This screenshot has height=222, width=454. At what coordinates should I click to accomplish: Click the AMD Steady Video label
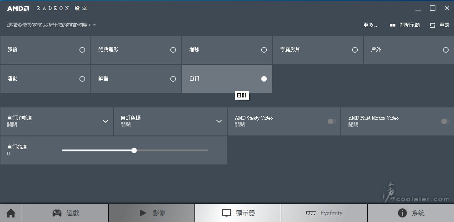(x=254, y=118)
